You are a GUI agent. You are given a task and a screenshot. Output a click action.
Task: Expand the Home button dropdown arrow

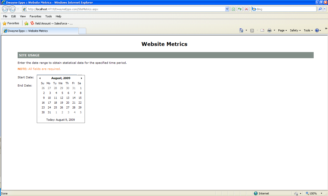pos(246,30)
